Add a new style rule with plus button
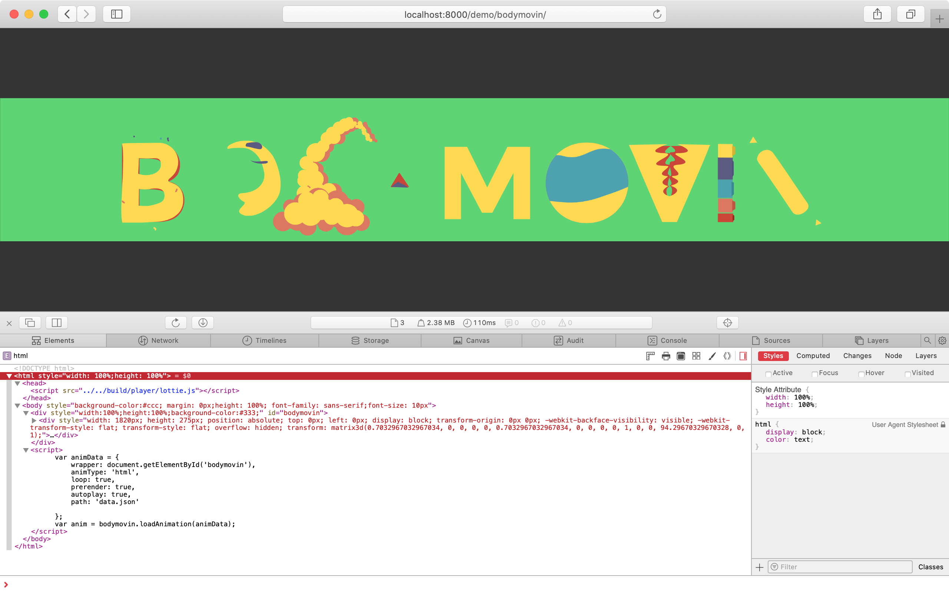Viewport: 949px width, 593px height. [760, 567]
